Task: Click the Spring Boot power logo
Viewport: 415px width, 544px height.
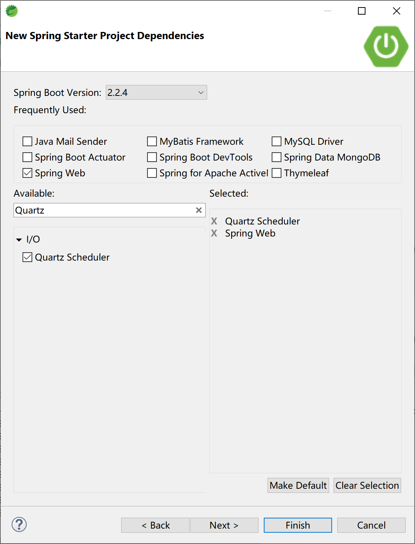Action: click(x=386, y=46)
